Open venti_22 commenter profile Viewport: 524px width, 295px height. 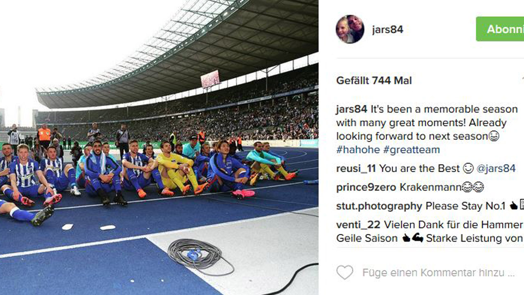tap(358, 225)
